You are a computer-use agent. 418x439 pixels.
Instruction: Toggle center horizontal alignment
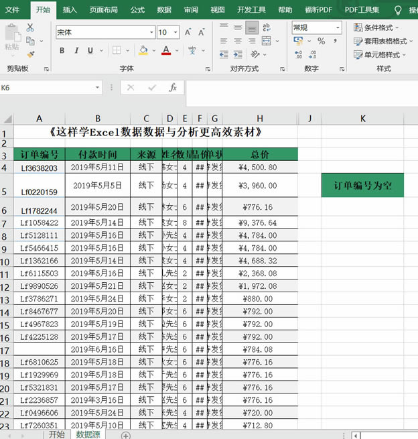pos(238,42)
